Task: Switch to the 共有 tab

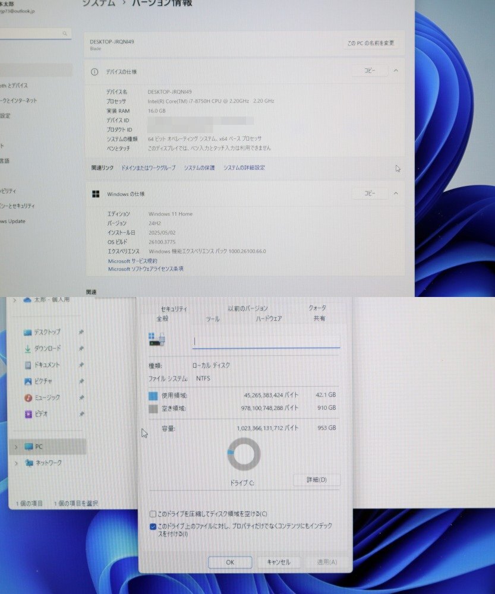Action: (319, 318)
